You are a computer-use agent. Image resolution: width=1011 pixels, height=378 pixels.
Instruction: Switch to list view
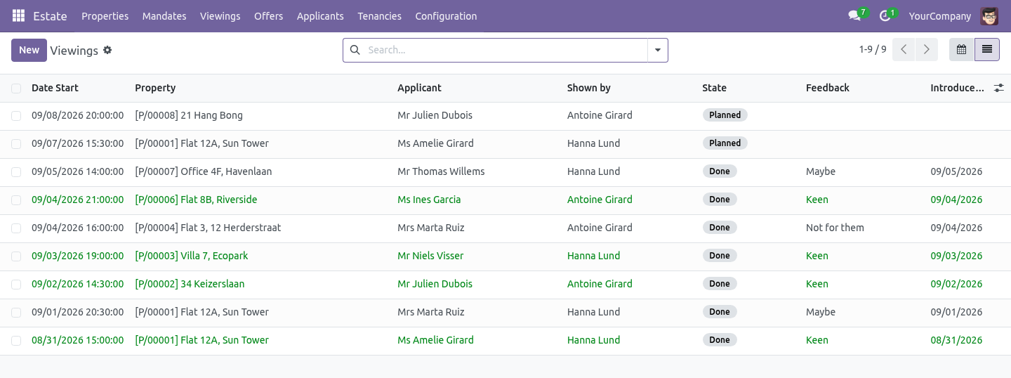(987, 50)
